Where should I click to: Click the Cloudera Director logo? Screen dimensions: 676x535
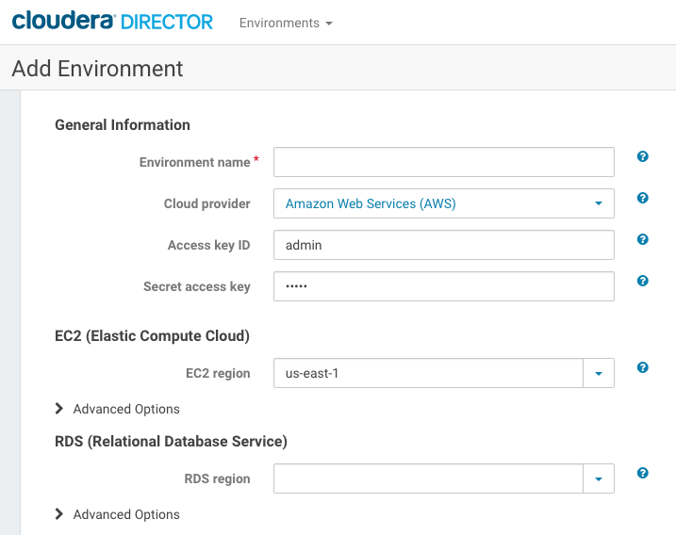click(112, 21)
